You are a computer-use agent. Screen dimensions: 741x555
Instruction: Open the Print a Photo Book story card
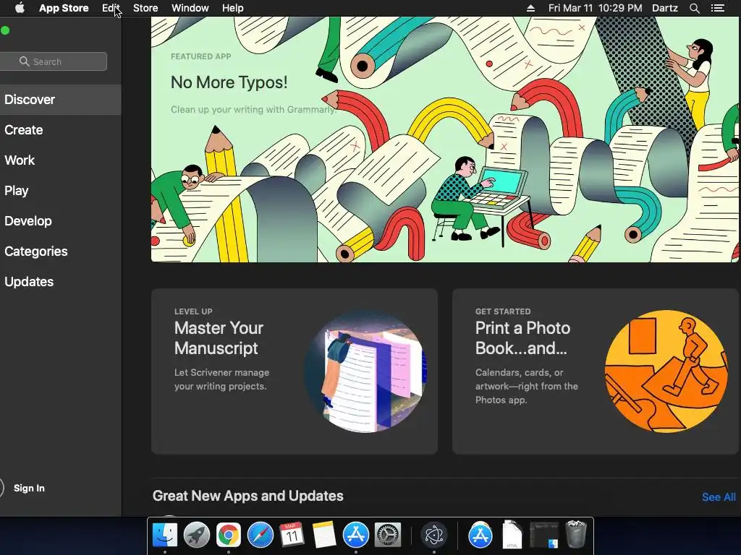click(x=596, y=371)
